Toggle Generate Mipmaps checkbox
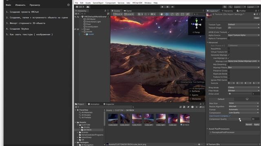Image resolution: width=261 pixels, height=146 pixels. click(x=229, y=55)
